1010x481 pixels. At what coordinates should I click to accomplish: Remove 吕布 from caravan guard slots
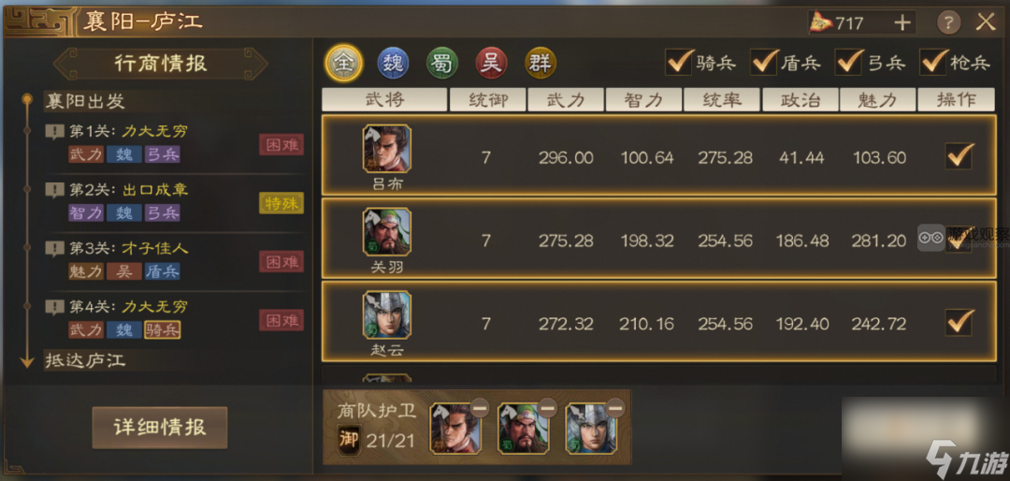(479, 407)
